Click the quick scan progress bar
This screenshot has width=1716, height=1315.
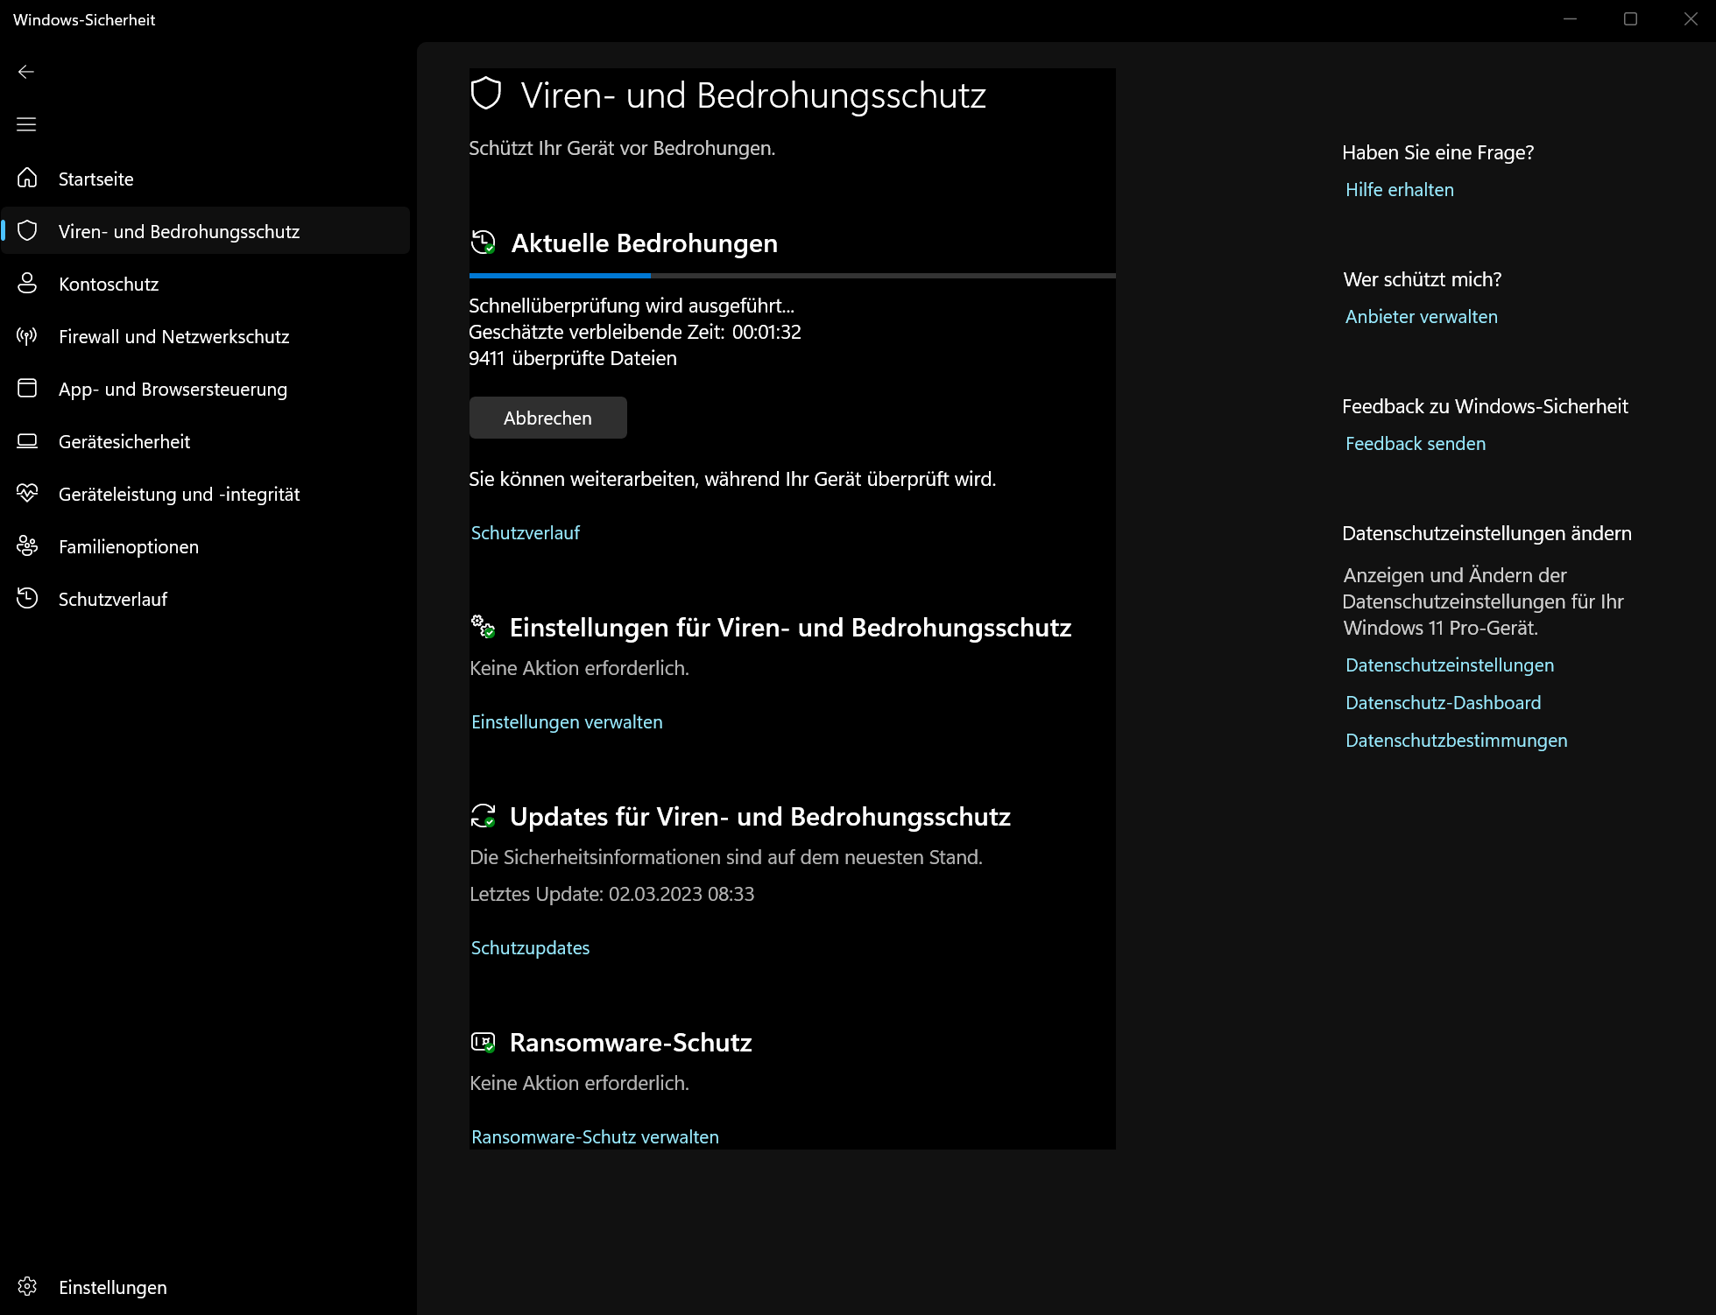pos(792,276)
